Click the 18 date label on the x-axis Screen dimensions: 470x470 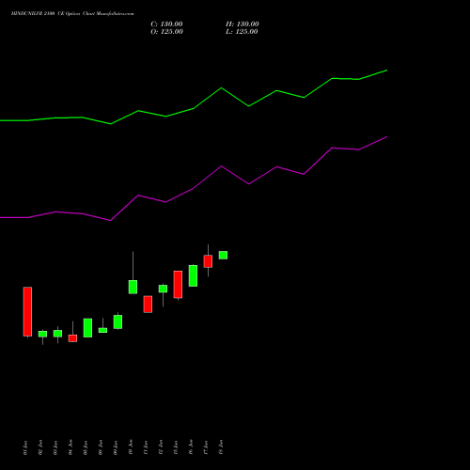(x=221, y=447)
